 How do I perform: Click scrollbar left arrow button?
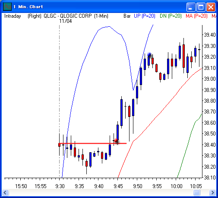point(5,192)
